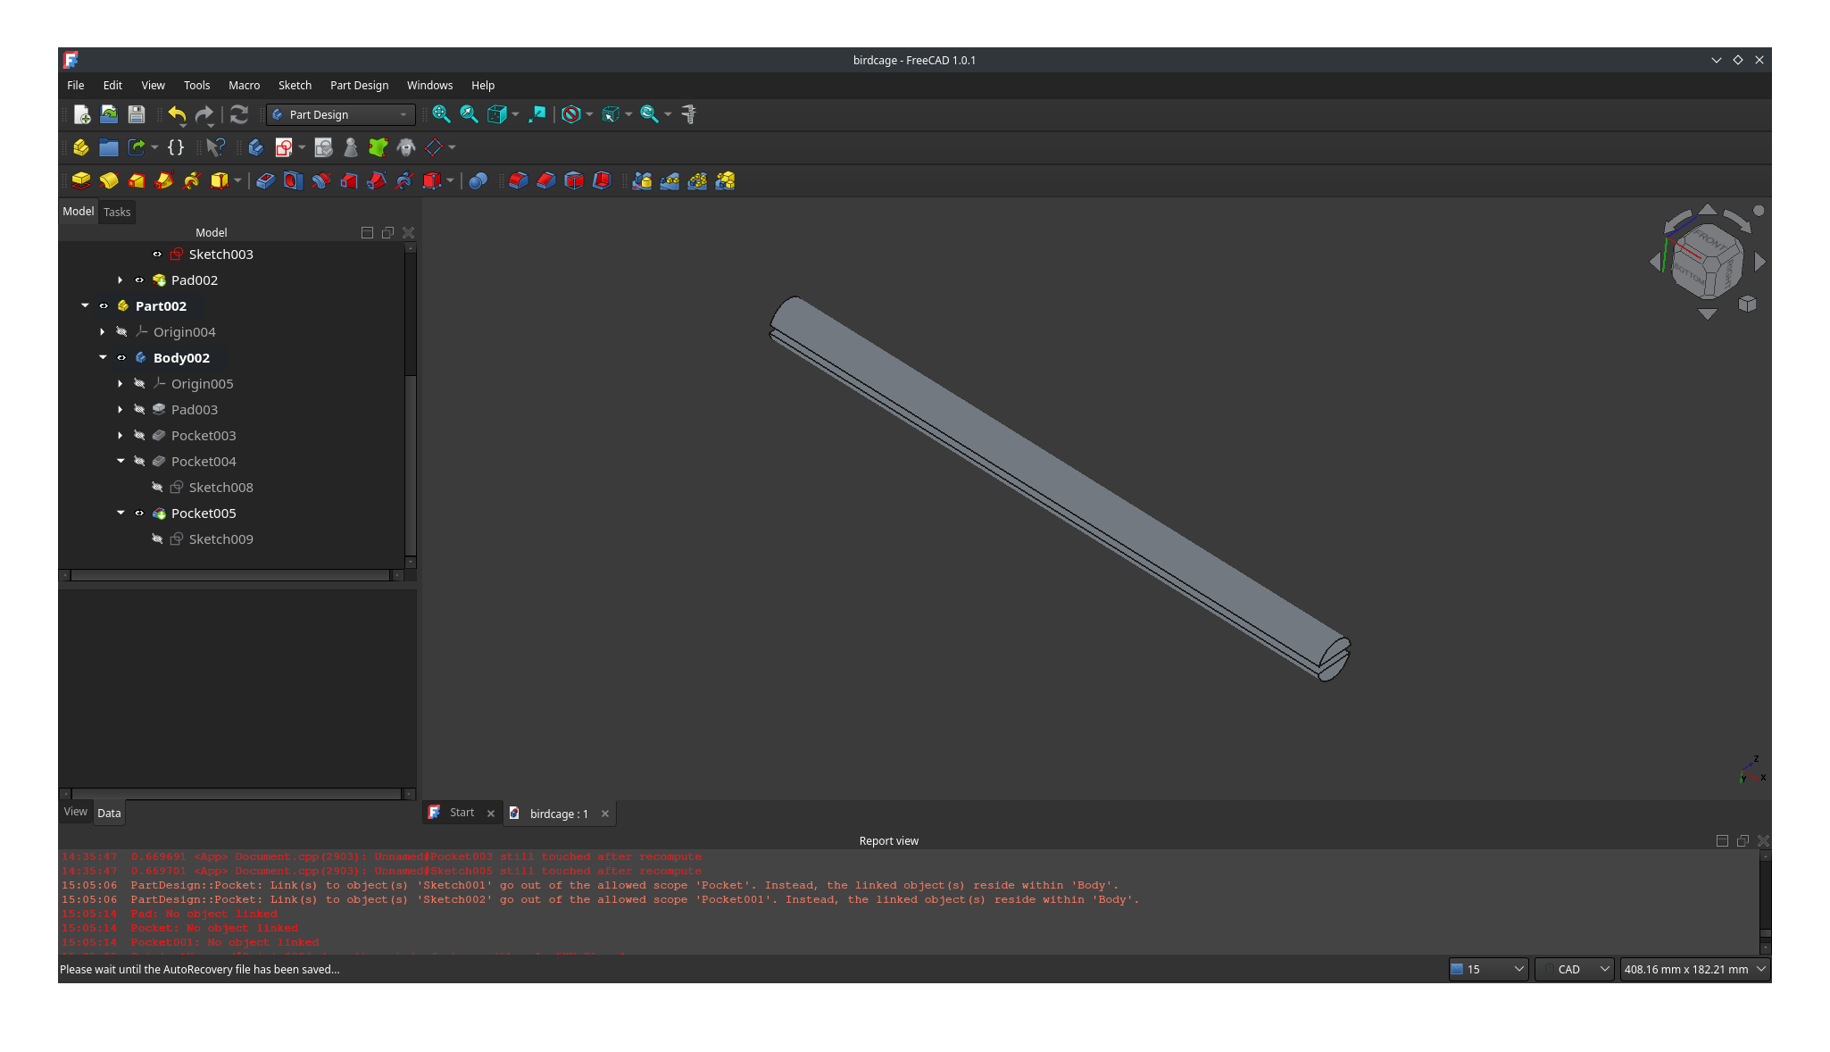This screenshot has height=1052, width=1830.
Task: Open the CAD navigation style button
Action: click(x=1574, y=969)
